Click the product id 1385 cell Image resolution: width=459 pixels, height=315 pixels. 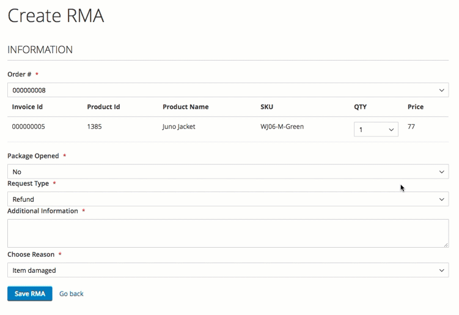click(94, 127)
